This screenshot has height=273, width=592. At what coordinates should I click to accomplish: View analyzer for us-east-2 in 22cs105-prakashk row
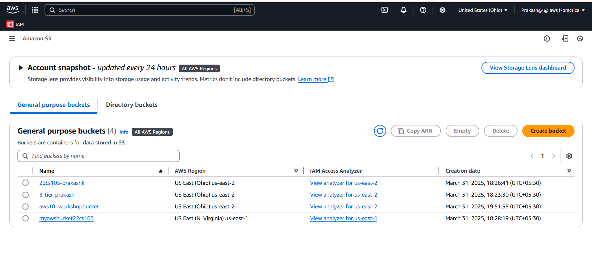point(343,183)
